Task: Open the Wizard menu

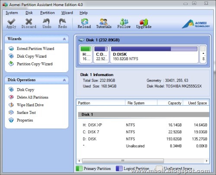Action: point(67,13)
